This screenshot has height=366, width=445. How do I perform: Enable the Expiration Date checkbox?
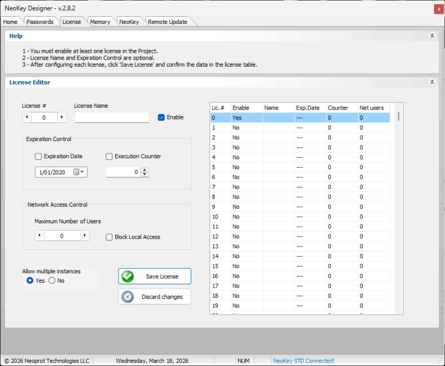click(38, 157)
